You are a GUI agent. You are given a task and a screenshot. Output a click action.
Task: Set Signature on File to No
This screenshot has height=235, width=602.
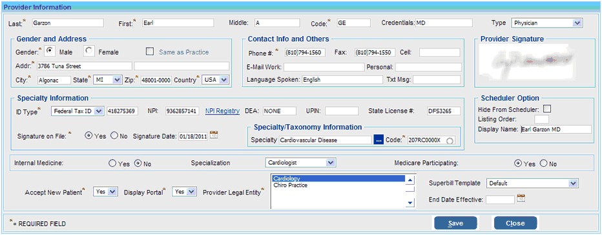(x=114, y=136)
